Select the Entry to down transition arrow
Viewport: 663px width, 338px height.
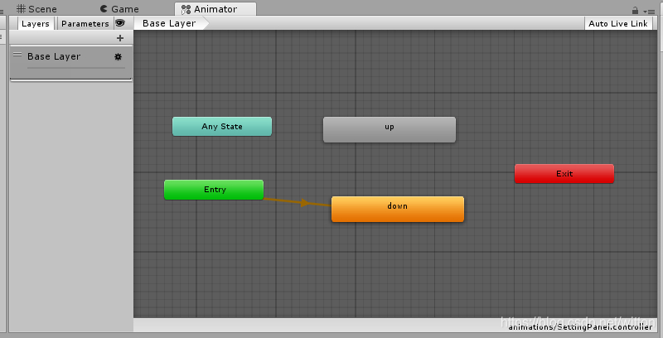(x=303, y=203)
